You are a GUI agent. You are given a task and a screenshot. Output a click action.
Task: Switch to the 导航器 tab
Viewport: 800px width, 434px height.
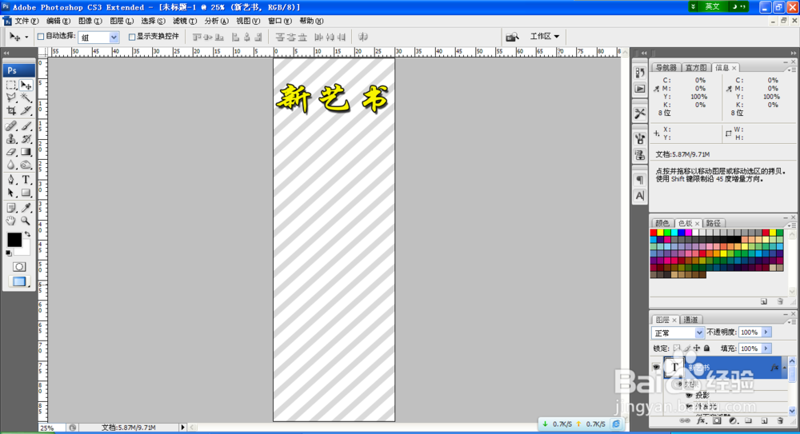pyautogui.click(x=666, y=68)
